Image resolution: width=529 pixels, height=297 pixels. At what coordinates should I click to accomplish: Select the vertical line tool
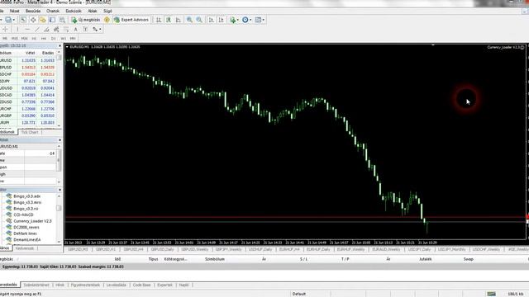pos(17,30)
